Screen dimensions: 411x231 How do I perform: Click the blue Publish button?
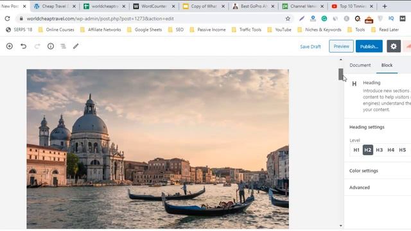(x=369, y=46)
